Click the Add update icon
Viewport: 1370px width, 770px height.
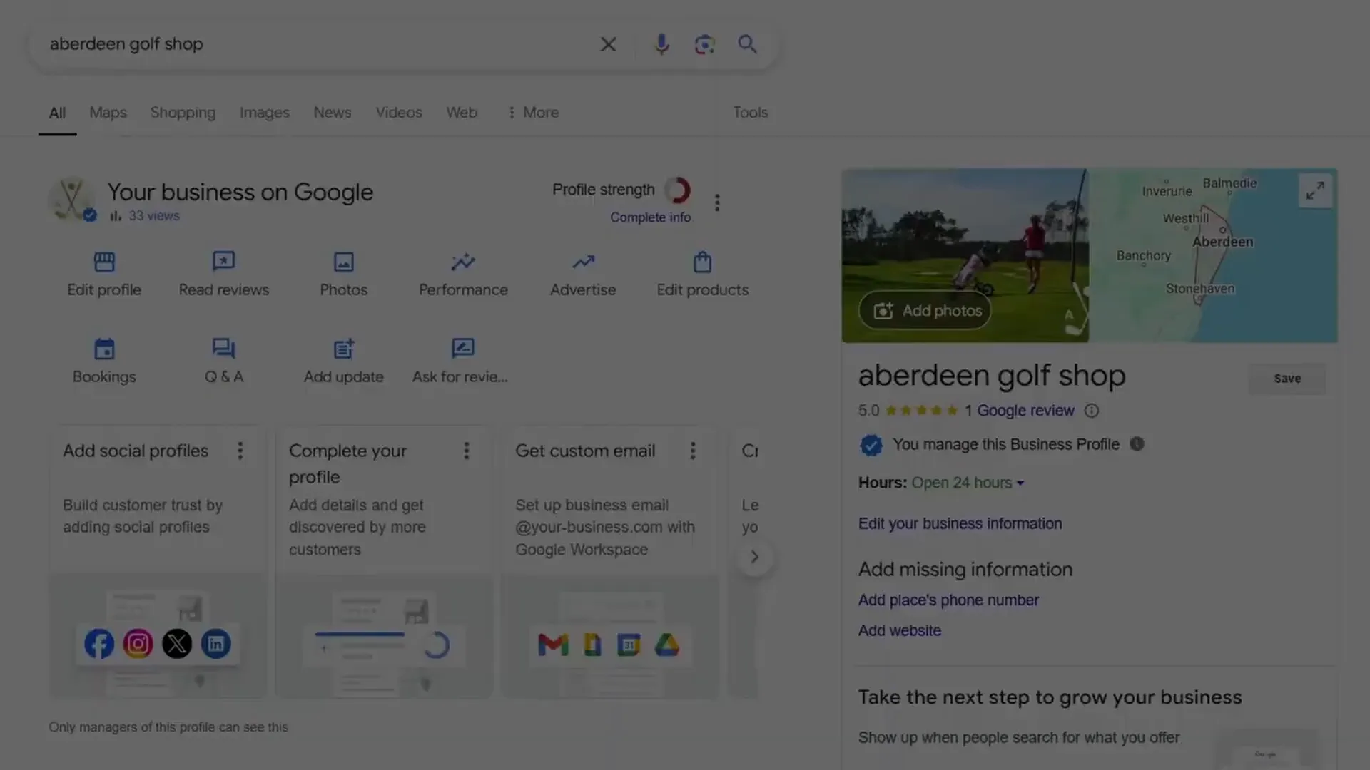[343, 349]
